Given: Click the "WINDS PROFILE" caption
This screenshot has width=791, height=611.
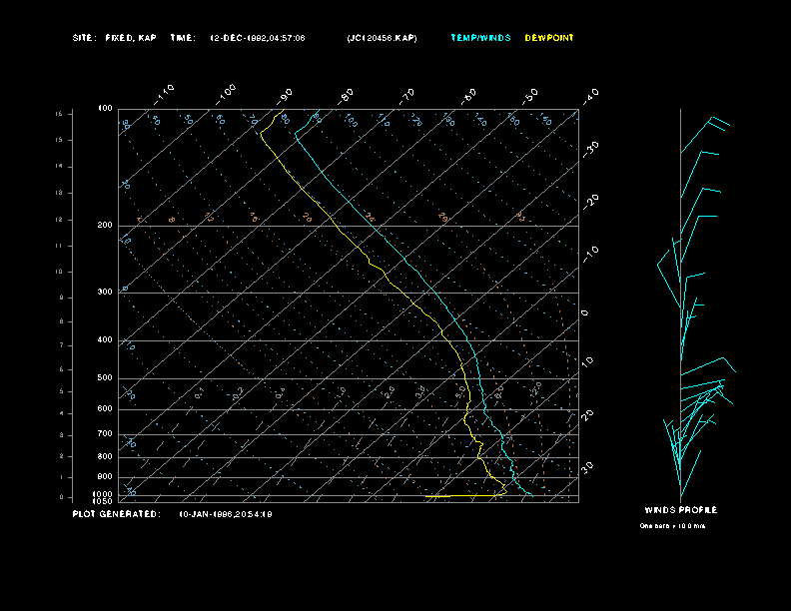Looking at the screenshot, I should tap(680, 510).
